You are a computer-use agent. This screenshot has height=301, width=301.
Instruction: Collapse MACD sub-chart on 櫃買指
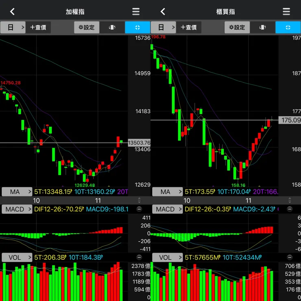[290, 209]
